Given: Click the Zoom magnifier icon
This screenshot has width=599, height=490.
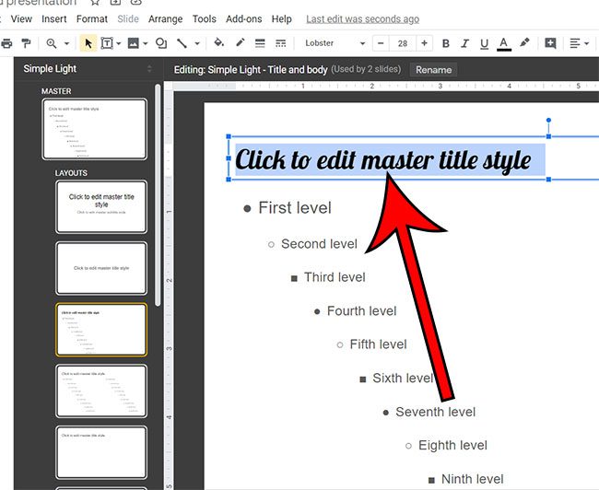Looking at the screenshot, I should coord(52,43).
